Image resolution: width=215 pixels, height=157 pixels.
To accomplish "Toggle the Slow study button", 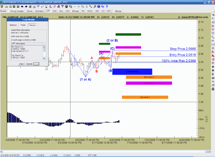I will [61, 11].
